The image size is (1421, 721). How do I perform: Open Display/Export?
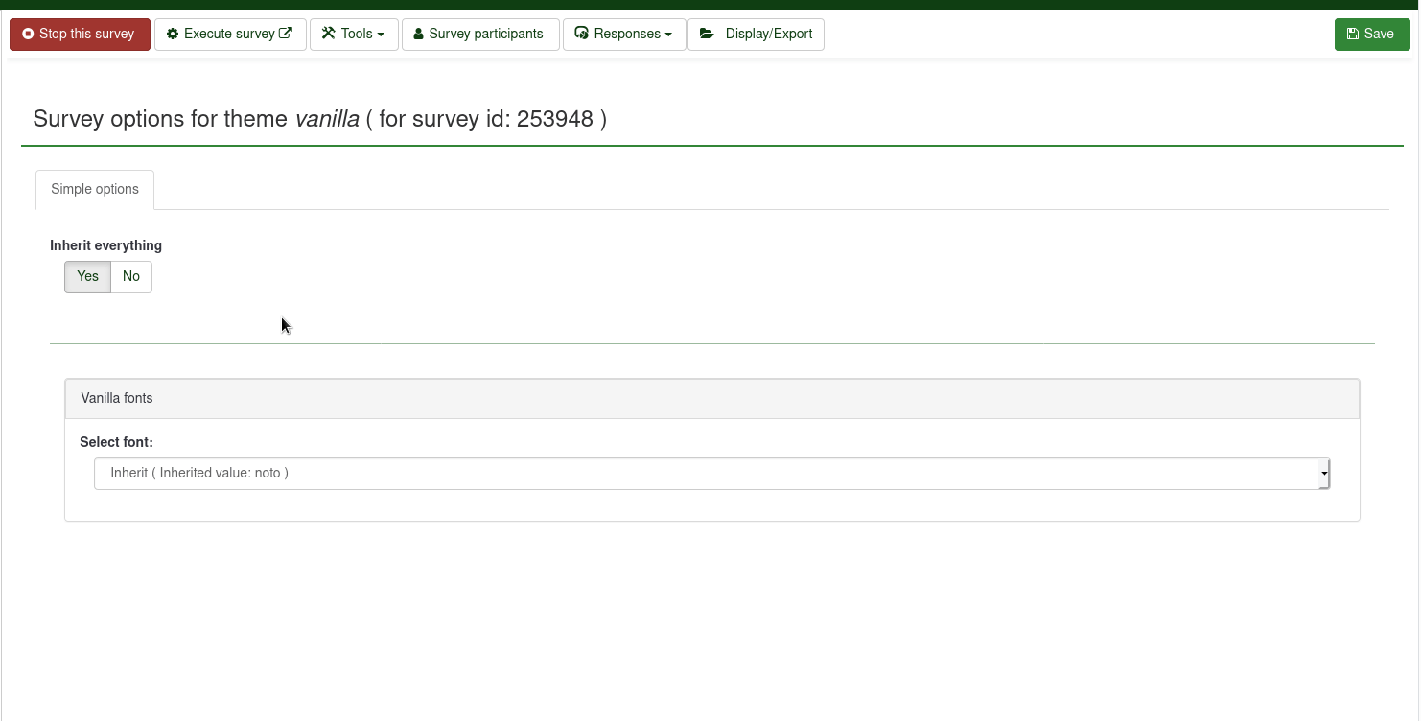[x=756, y=35]
